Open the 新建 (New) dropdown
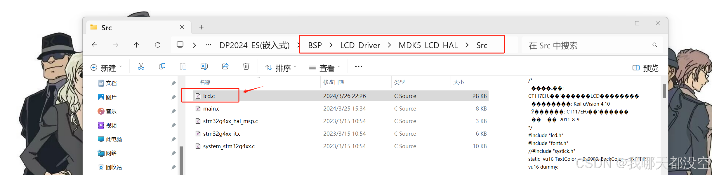Viewport: 712px width, 175px height. pos(106,68)
